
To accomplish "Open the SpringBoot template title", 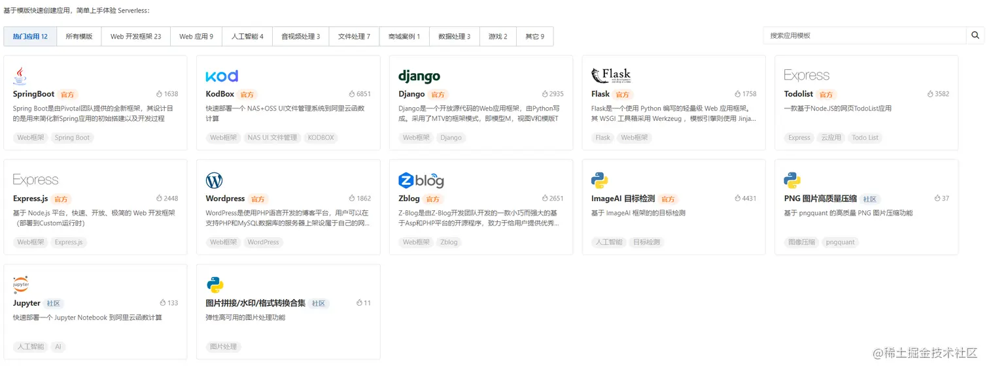I will coord(33,94).
